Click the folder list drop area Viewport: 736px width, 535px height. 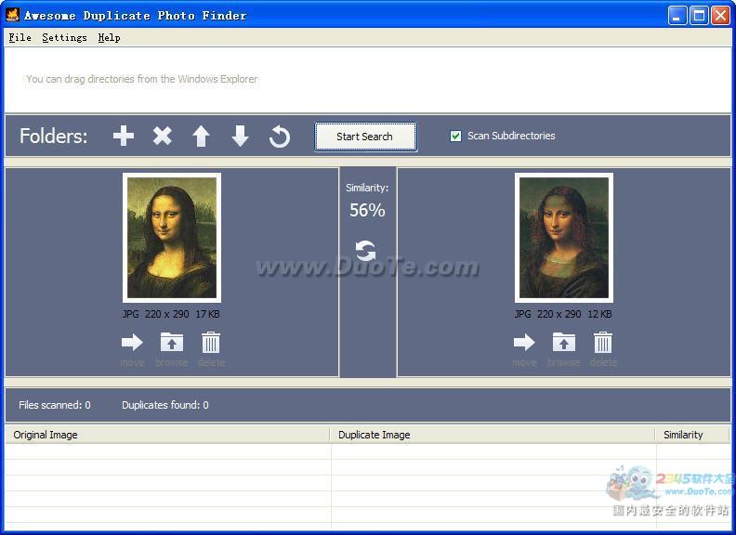click(x=367, y=80)
